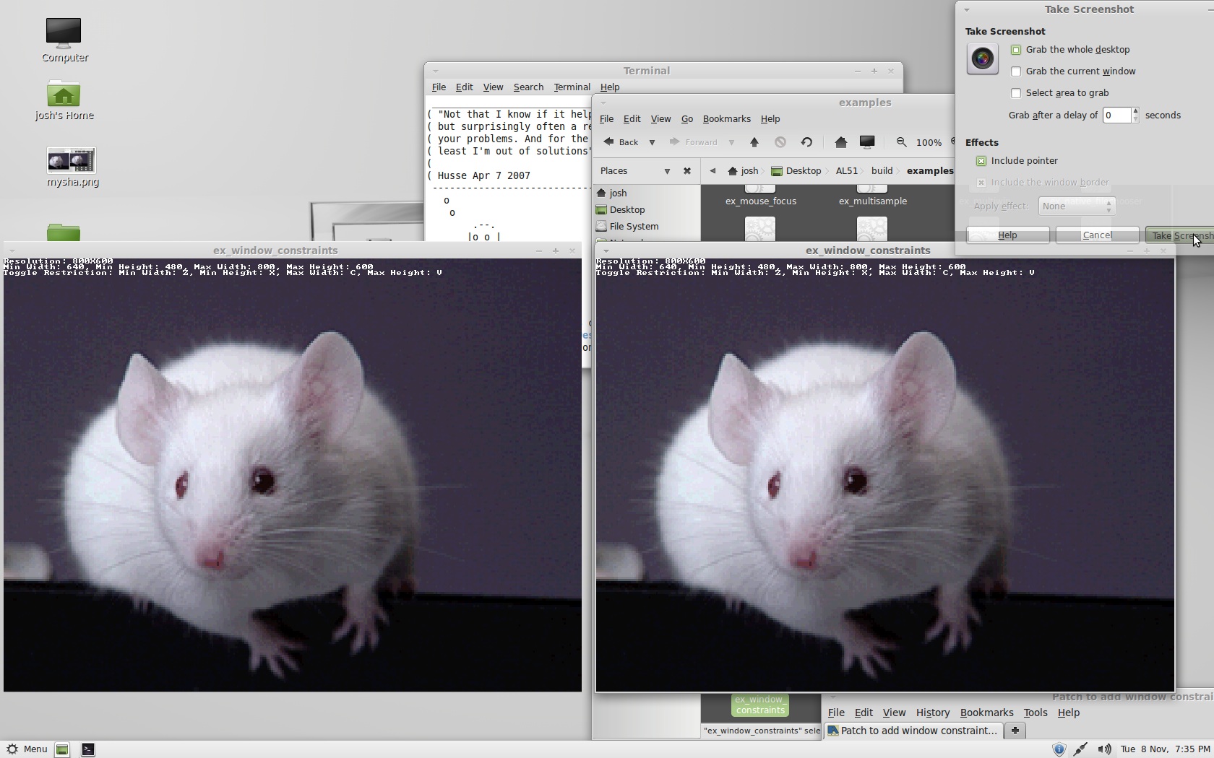The image size is (1214, 758).
Task: Open the Bookmarks menu in file manager
Action: pyautogui.click(x=726, y=119)
